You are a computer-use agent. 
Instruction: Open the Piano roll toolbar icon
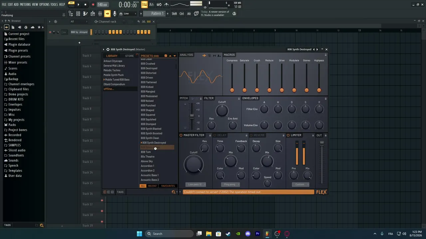tap(85, 14)
